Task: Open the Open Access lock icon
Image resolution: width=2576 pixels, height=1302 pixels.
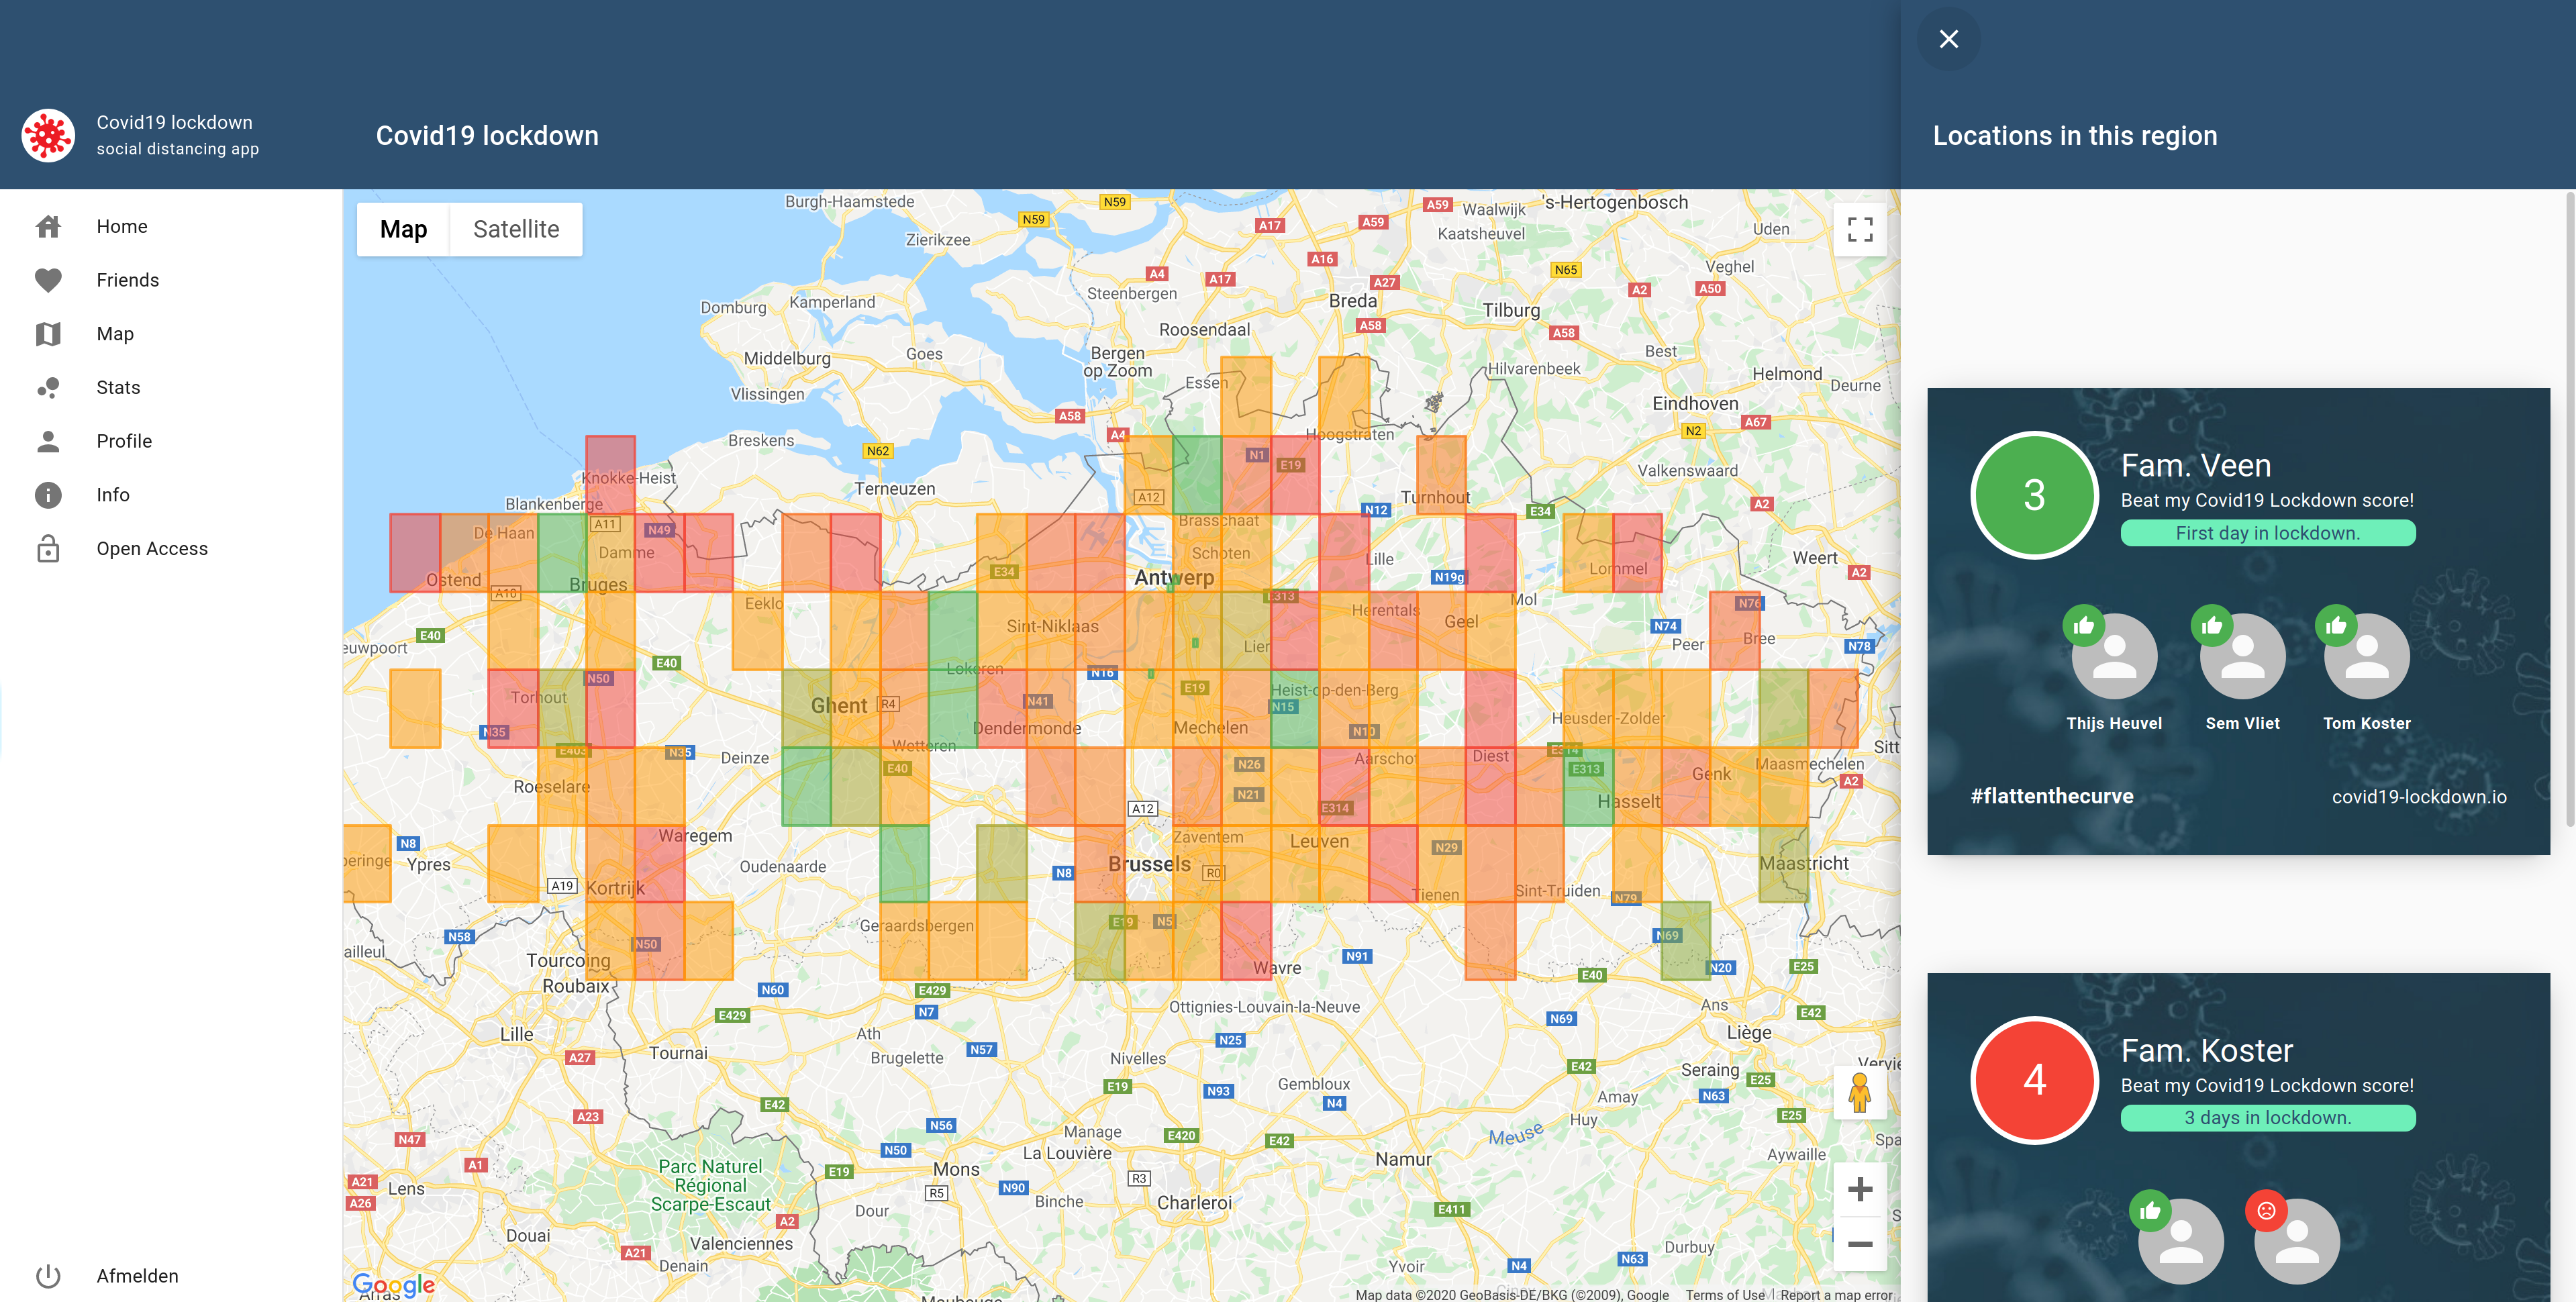Action: pos(48,549)
